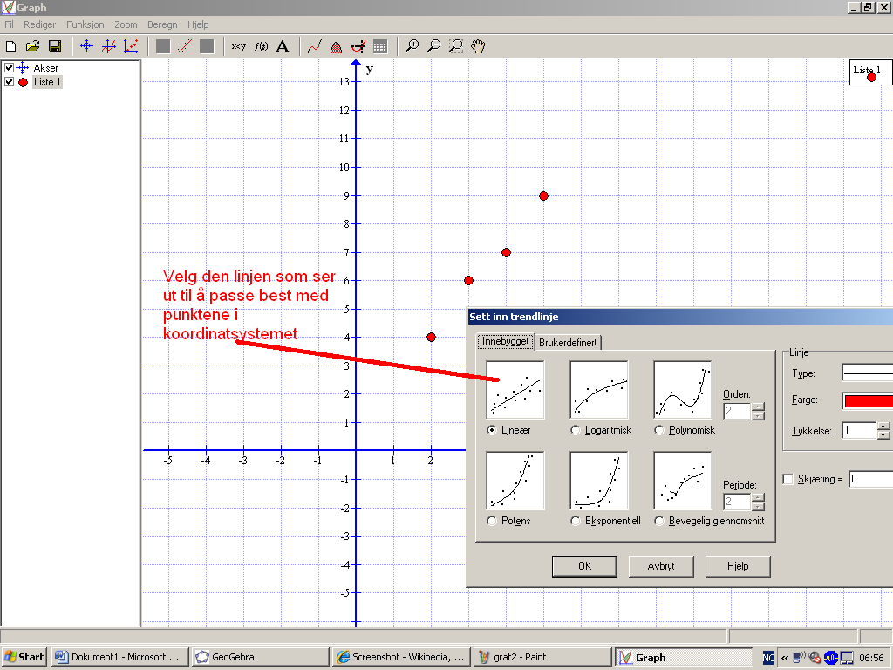Click the Skjæring value input field
The height and width of the screenshot is (670, 893).
pos(870,479)
